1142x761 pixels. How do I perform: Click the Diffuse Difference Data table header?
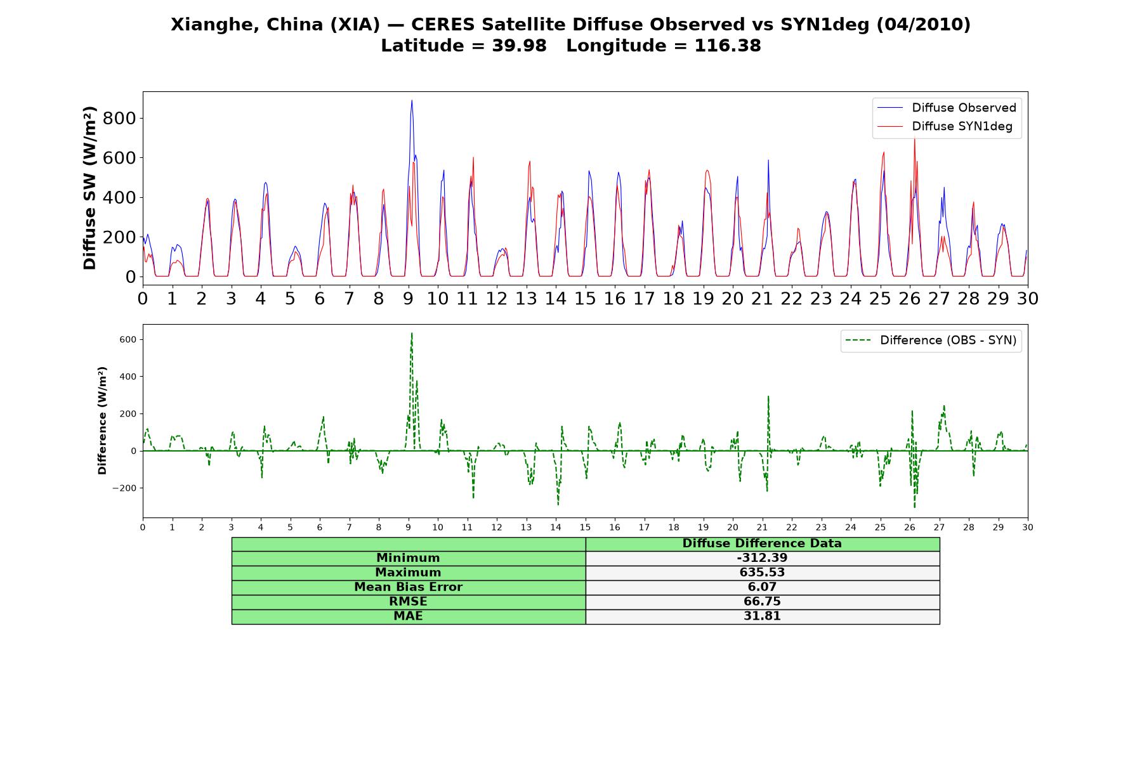pyautogui.click(x=762, y=543)
